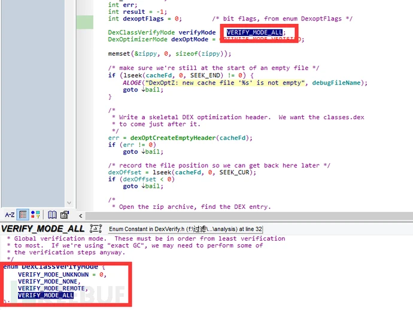Click DexClassVerifyMode type in code
The width and height of the screenshot is (413, 310).
(141, 32)
